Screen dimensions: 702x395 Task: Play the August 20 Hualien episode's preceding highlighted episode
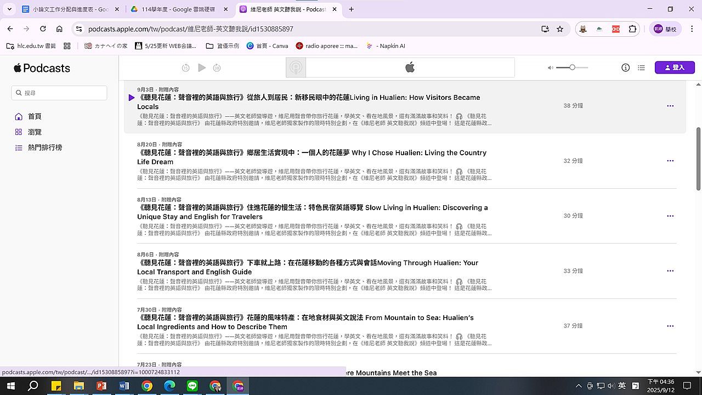132,98
